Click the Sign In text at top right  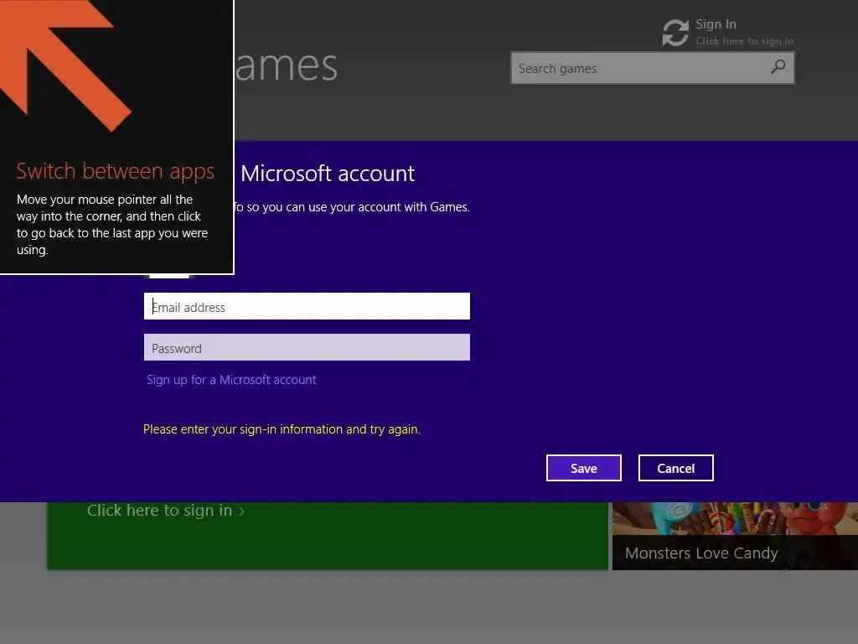(716, 24)
